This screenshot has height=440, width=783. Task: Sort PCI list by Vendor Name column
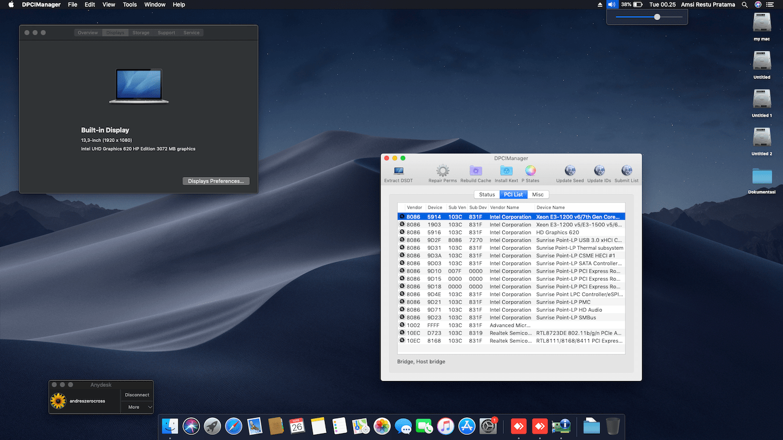[x=504, y=207]
